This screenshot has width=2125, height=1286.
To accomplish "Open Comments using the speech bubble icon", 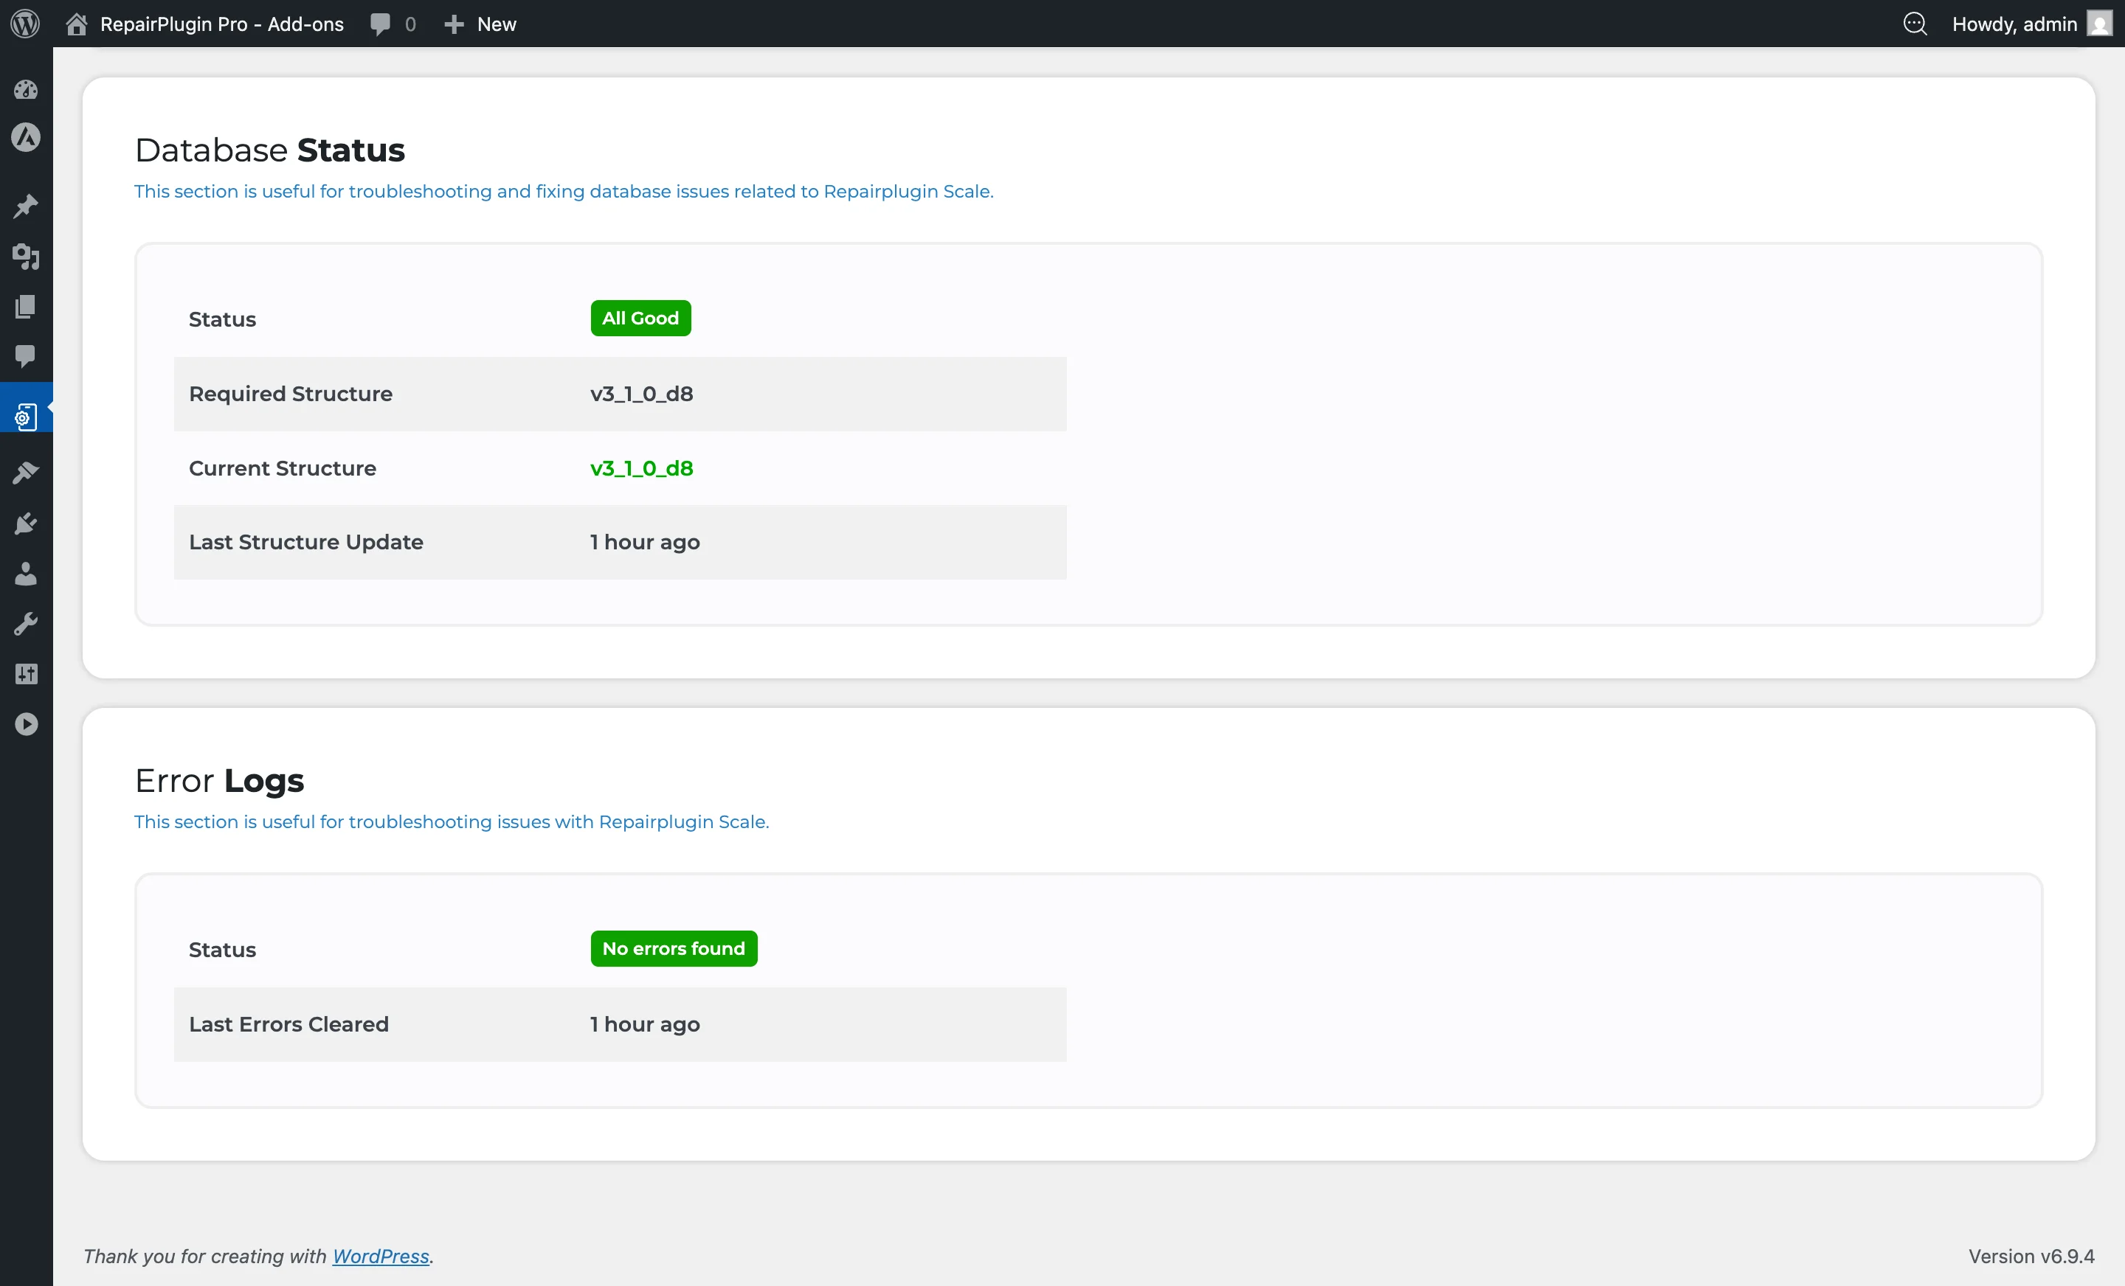I will [x=25, y=358].
